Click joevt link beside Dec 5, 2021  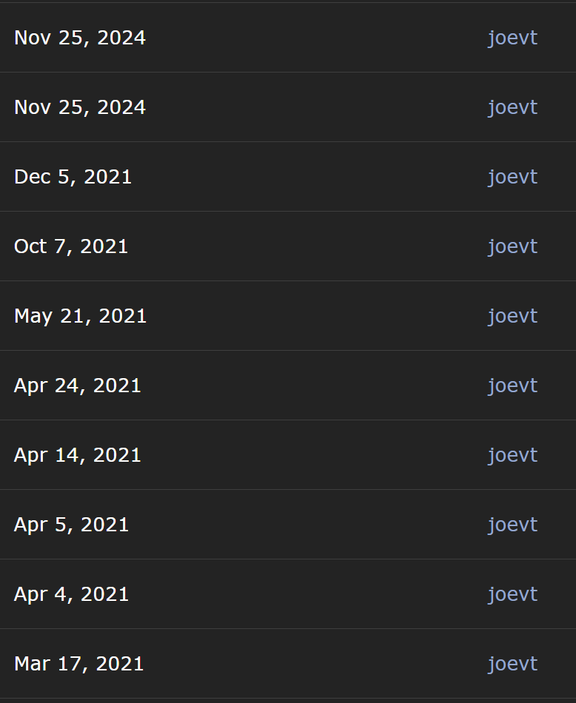click(x=513, y=177)
